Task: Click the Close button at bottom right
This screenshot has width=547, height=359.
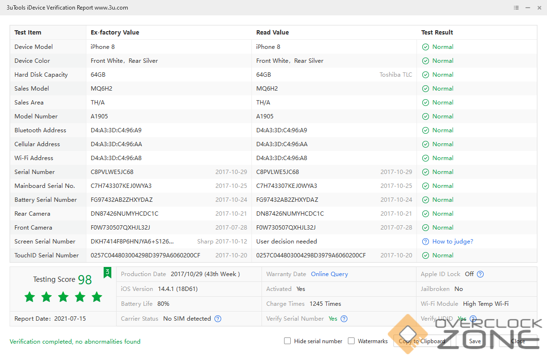Action: (518, 341)
